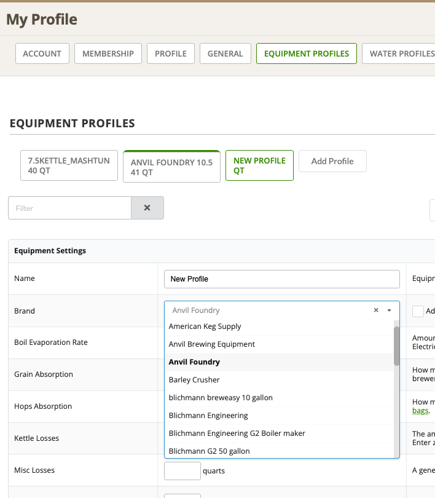435x498 pixels.
Task: Open the Account tab
Action: pyautogui.click(x=42, y=53)
